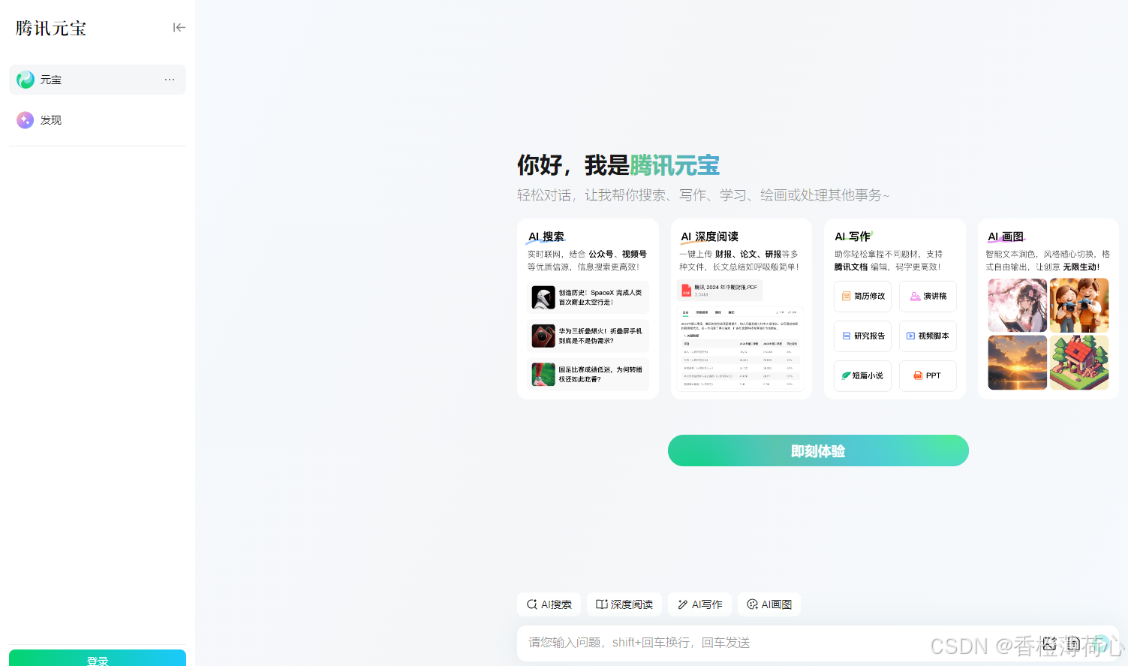This screenshot has width=1128, height=666.
Task: Click the sunset landscape image
Action: coord(1017,363)
